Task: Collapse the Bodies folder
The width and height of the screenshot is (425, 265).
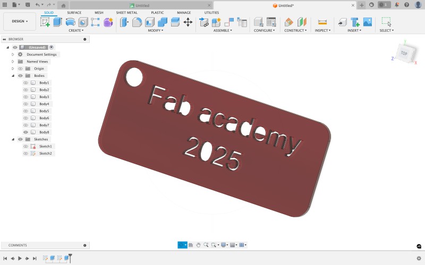Action: tap(13, 76)
